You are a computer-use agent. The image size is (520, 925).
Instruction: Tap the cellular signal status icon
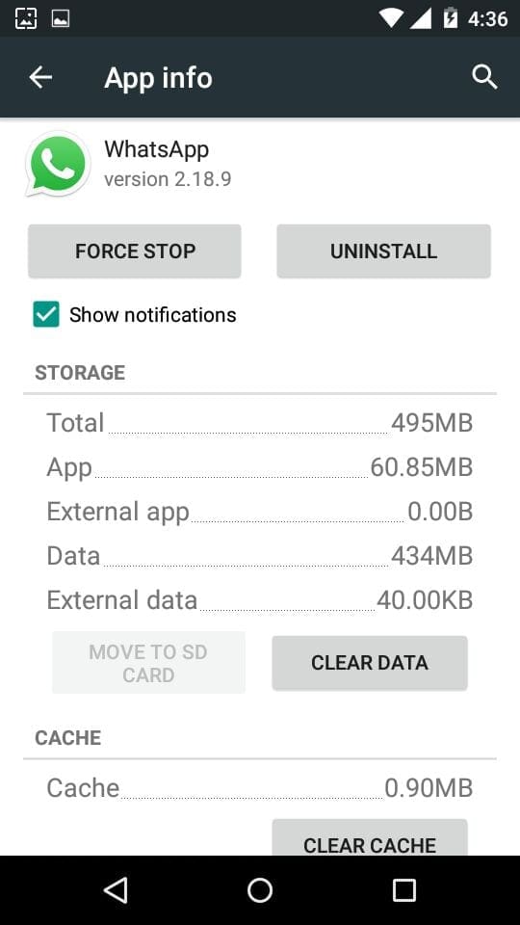click(x=421, y=18)
